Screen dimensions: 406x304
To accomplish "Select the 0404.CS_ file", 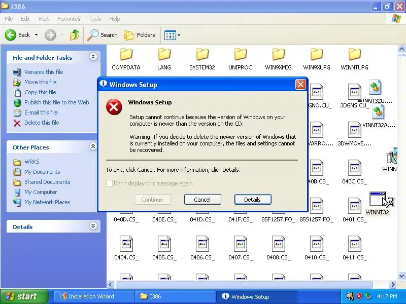I will [x=126, y=248].
